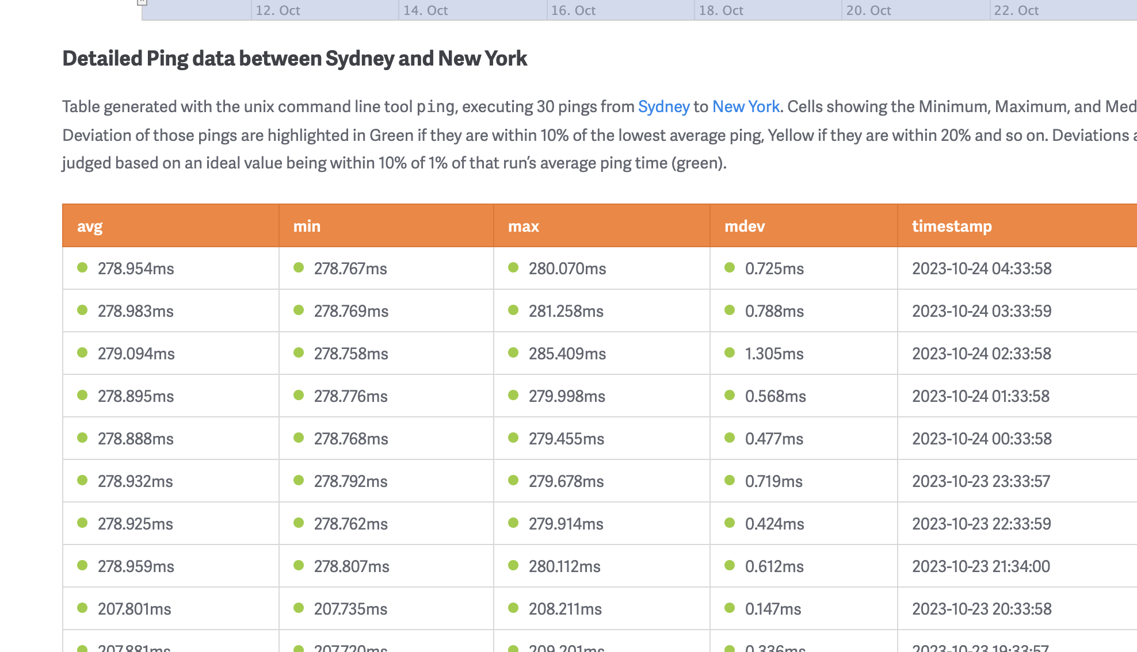Viewport: 1137px width, 652px height.
Task: Click timestamp cell 2023-10-24 02:33:58
Action: click(981, 354)
